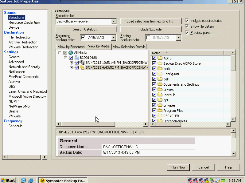Open File Redirection settings
The image size is (245, 183).
click(20, 37)
